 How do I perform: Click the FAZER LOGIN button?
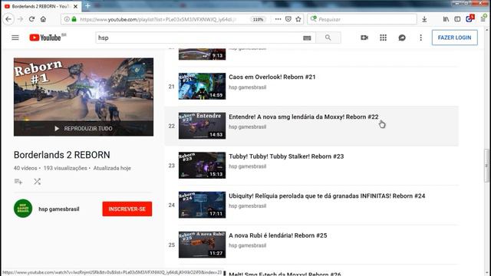[454, 38]
